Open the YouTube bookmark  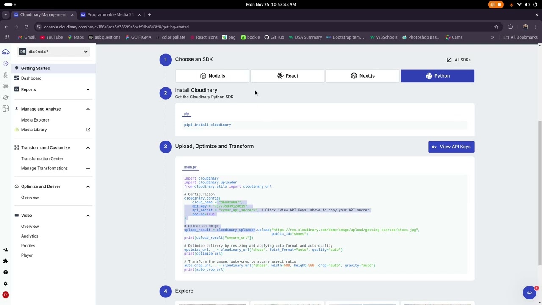pyautogui.click(x=52, y=37)
